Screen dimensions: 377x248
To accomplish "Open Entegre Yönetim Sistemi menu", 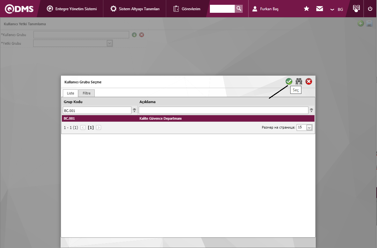I will pyautogui.click(x=72, y=9).
